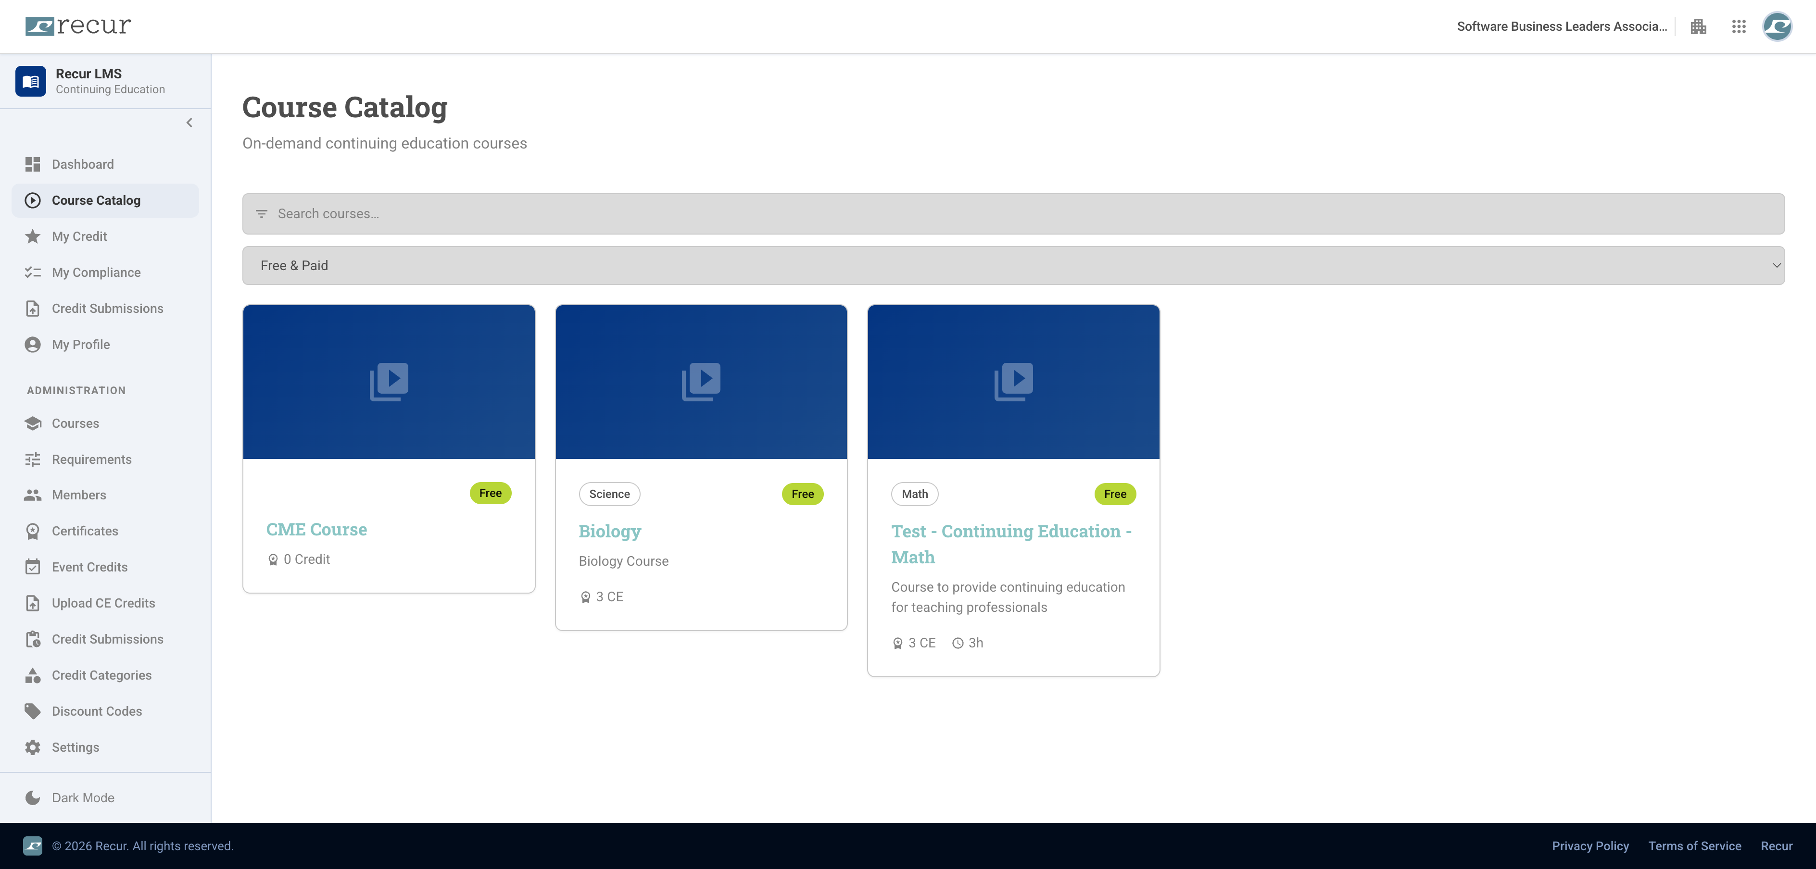
Task: Click the Requirements sliders icon
Action: point(32,459)
